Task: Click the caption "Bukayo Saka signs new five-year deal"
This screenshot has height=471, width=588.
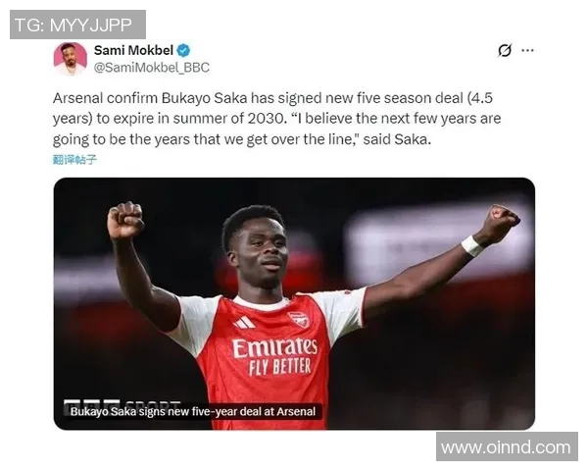Action: [193, 412]
